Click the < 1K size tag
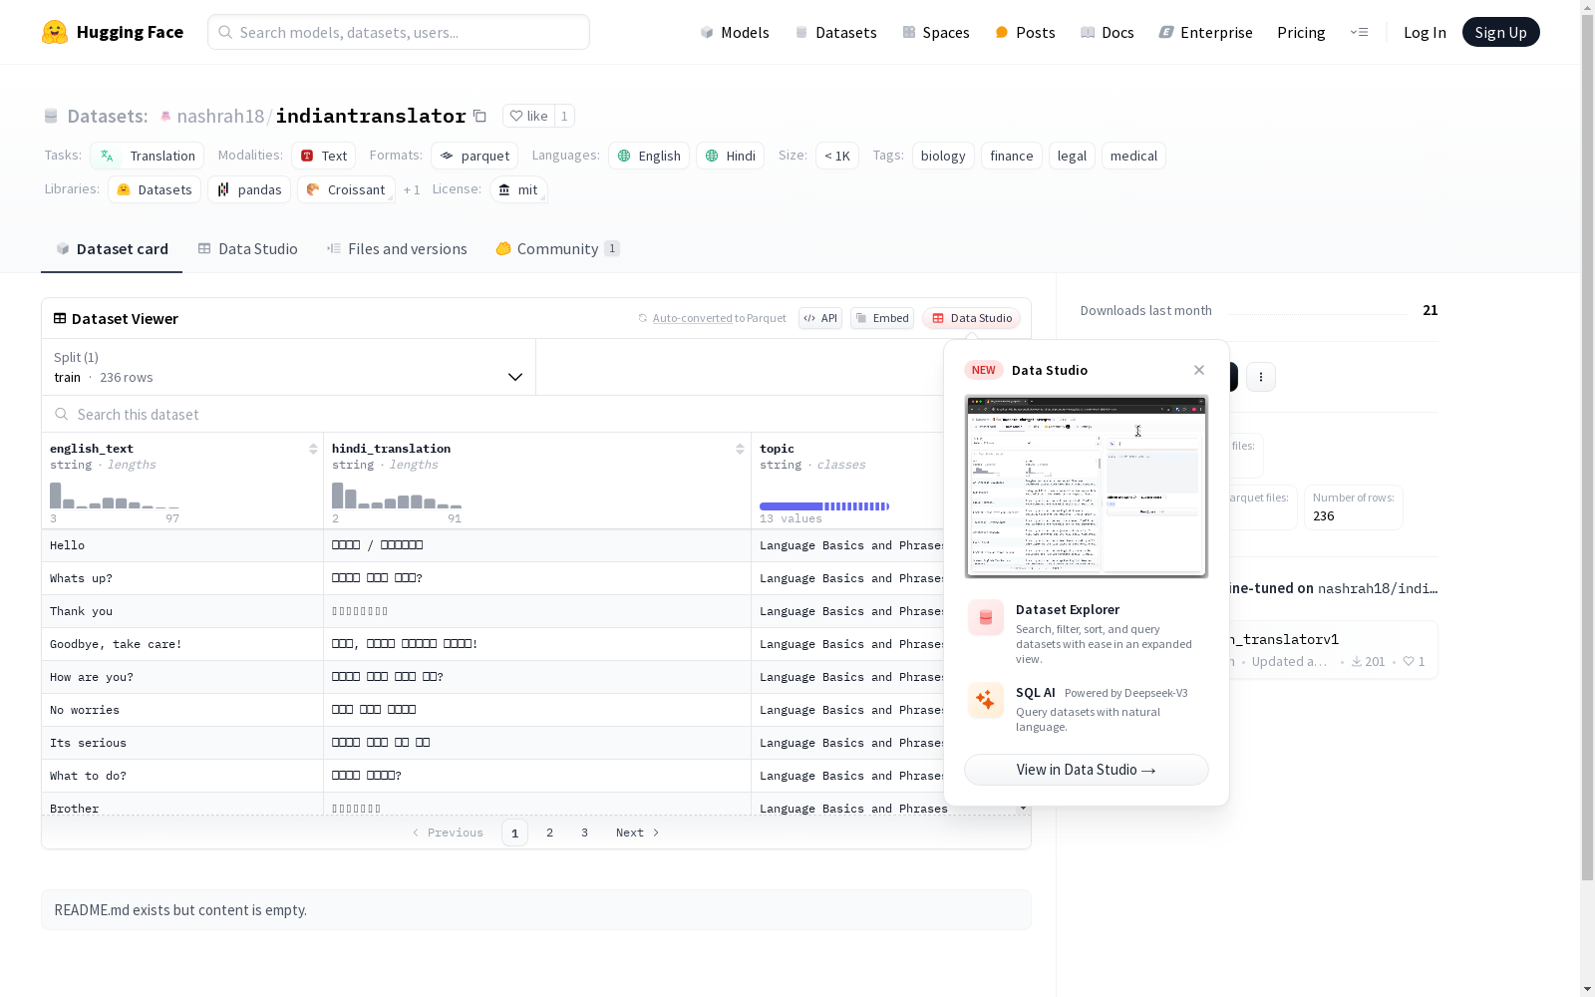The width and height of the screenshot is (1595, 997). click(x=837, y=156)
